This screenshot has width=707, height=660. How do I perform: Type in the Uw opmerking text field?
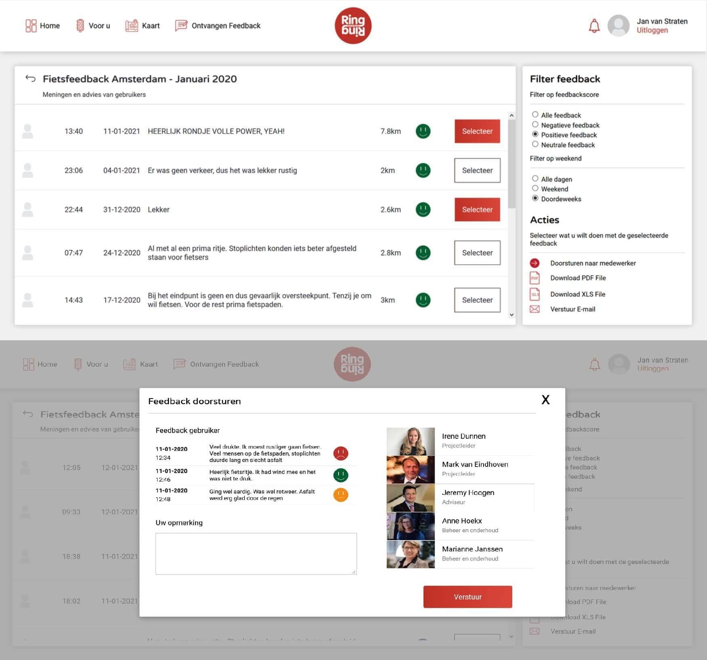pyautogui.click(x=256, y=553)
